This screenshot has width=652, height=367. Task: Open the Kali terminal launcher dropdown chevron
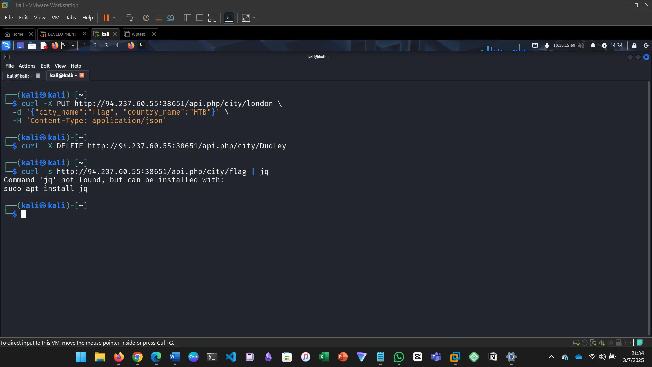click(73, 46)
